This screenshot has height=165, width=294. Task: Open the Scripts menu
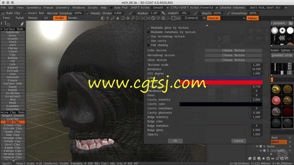[x=93, y=8]
